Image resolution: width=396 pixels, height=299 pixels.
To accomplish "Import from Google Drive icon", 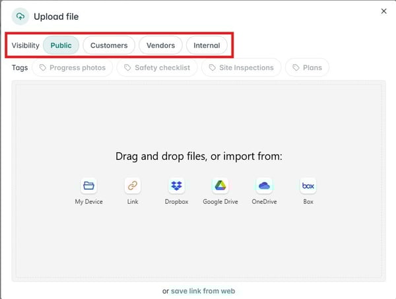I will (220, 185).
